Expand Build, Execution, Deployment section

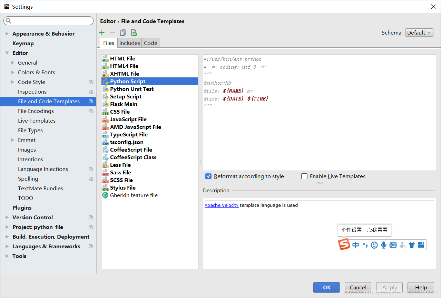tap(7, 237)
